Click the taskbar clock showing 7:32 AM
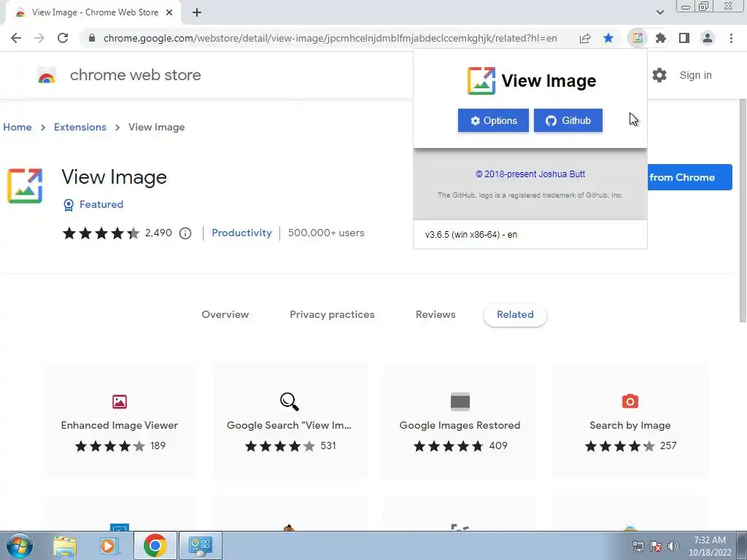Image resolution: width=747 pixels, height=560 pixels. [x=710, y=546]
